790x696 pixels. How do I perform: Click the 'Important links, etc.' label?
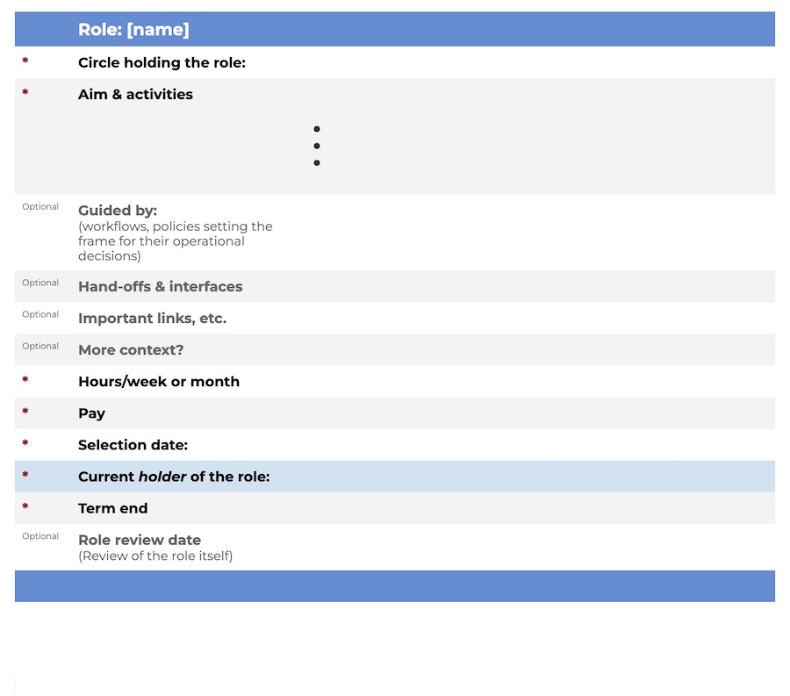(152, 319)
